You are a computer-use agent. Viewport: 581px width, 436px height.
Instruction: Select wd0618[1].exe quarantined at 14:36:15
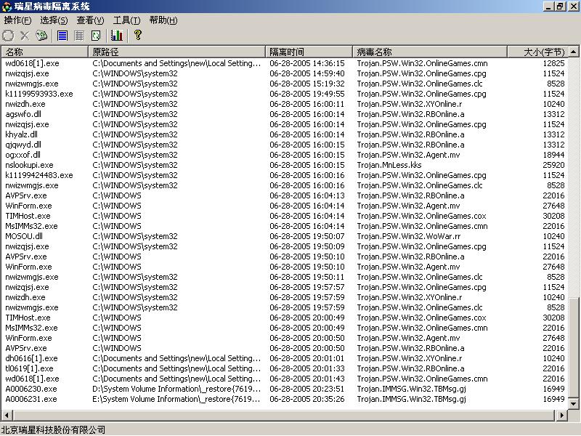tap(285, 63)
